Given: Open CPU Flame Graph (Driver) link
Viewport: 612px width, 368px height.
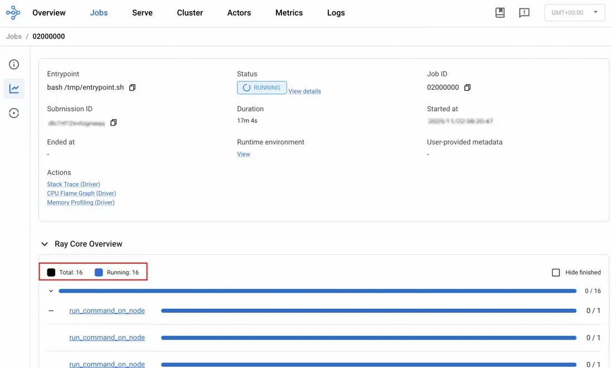Looking at the screenshot, I should [x=81, y=193].
